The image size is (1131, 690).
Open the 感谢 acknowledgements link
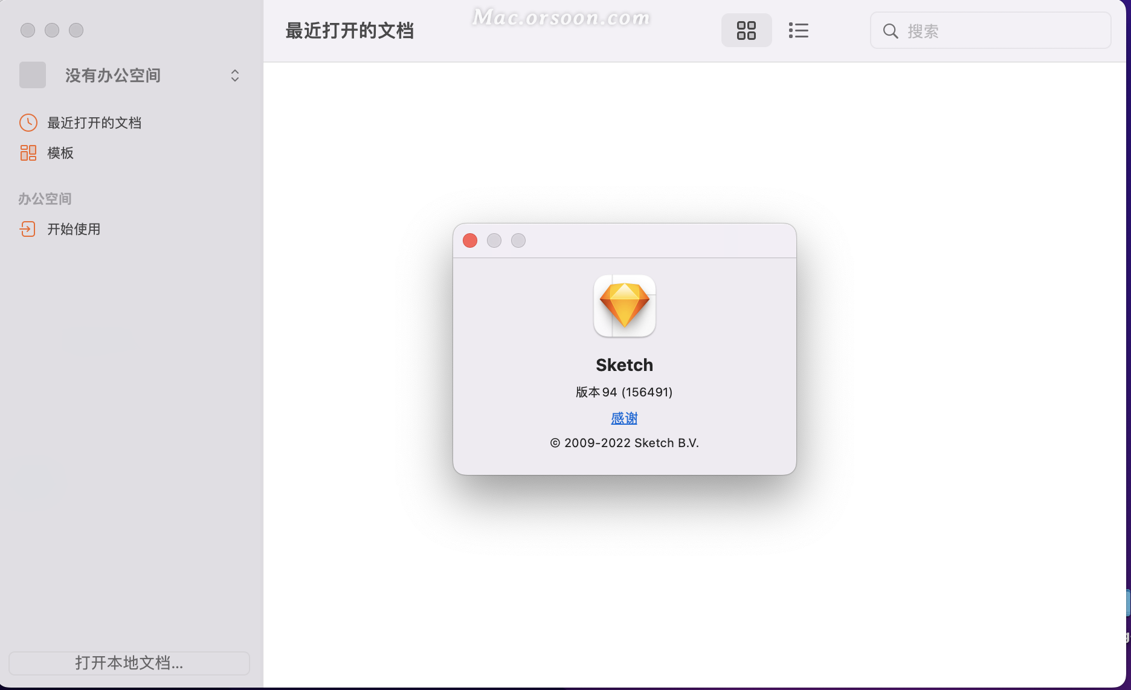point(624,418)
